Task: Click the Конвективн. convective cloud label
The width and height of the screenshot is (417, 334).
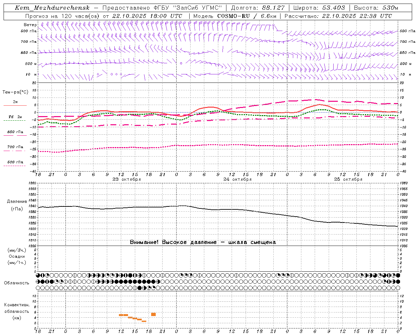Action: click(17, 305)
